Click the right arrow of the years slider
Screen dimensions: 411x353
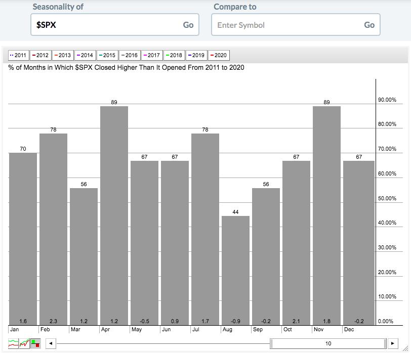point(393,343)
